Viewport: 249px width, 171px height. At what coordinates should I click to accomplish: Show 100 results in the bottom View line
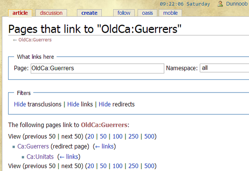click(x=117, y=166)
